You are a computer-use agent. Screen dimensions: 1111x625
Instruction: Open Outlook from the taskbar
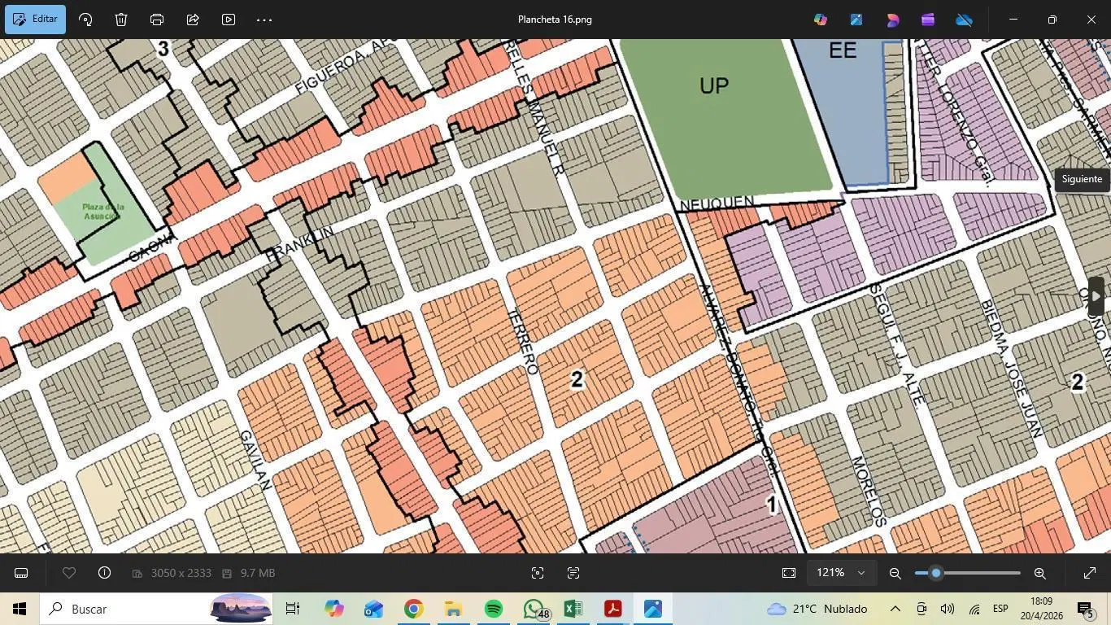pyautogui.click(x=373, y=609)
